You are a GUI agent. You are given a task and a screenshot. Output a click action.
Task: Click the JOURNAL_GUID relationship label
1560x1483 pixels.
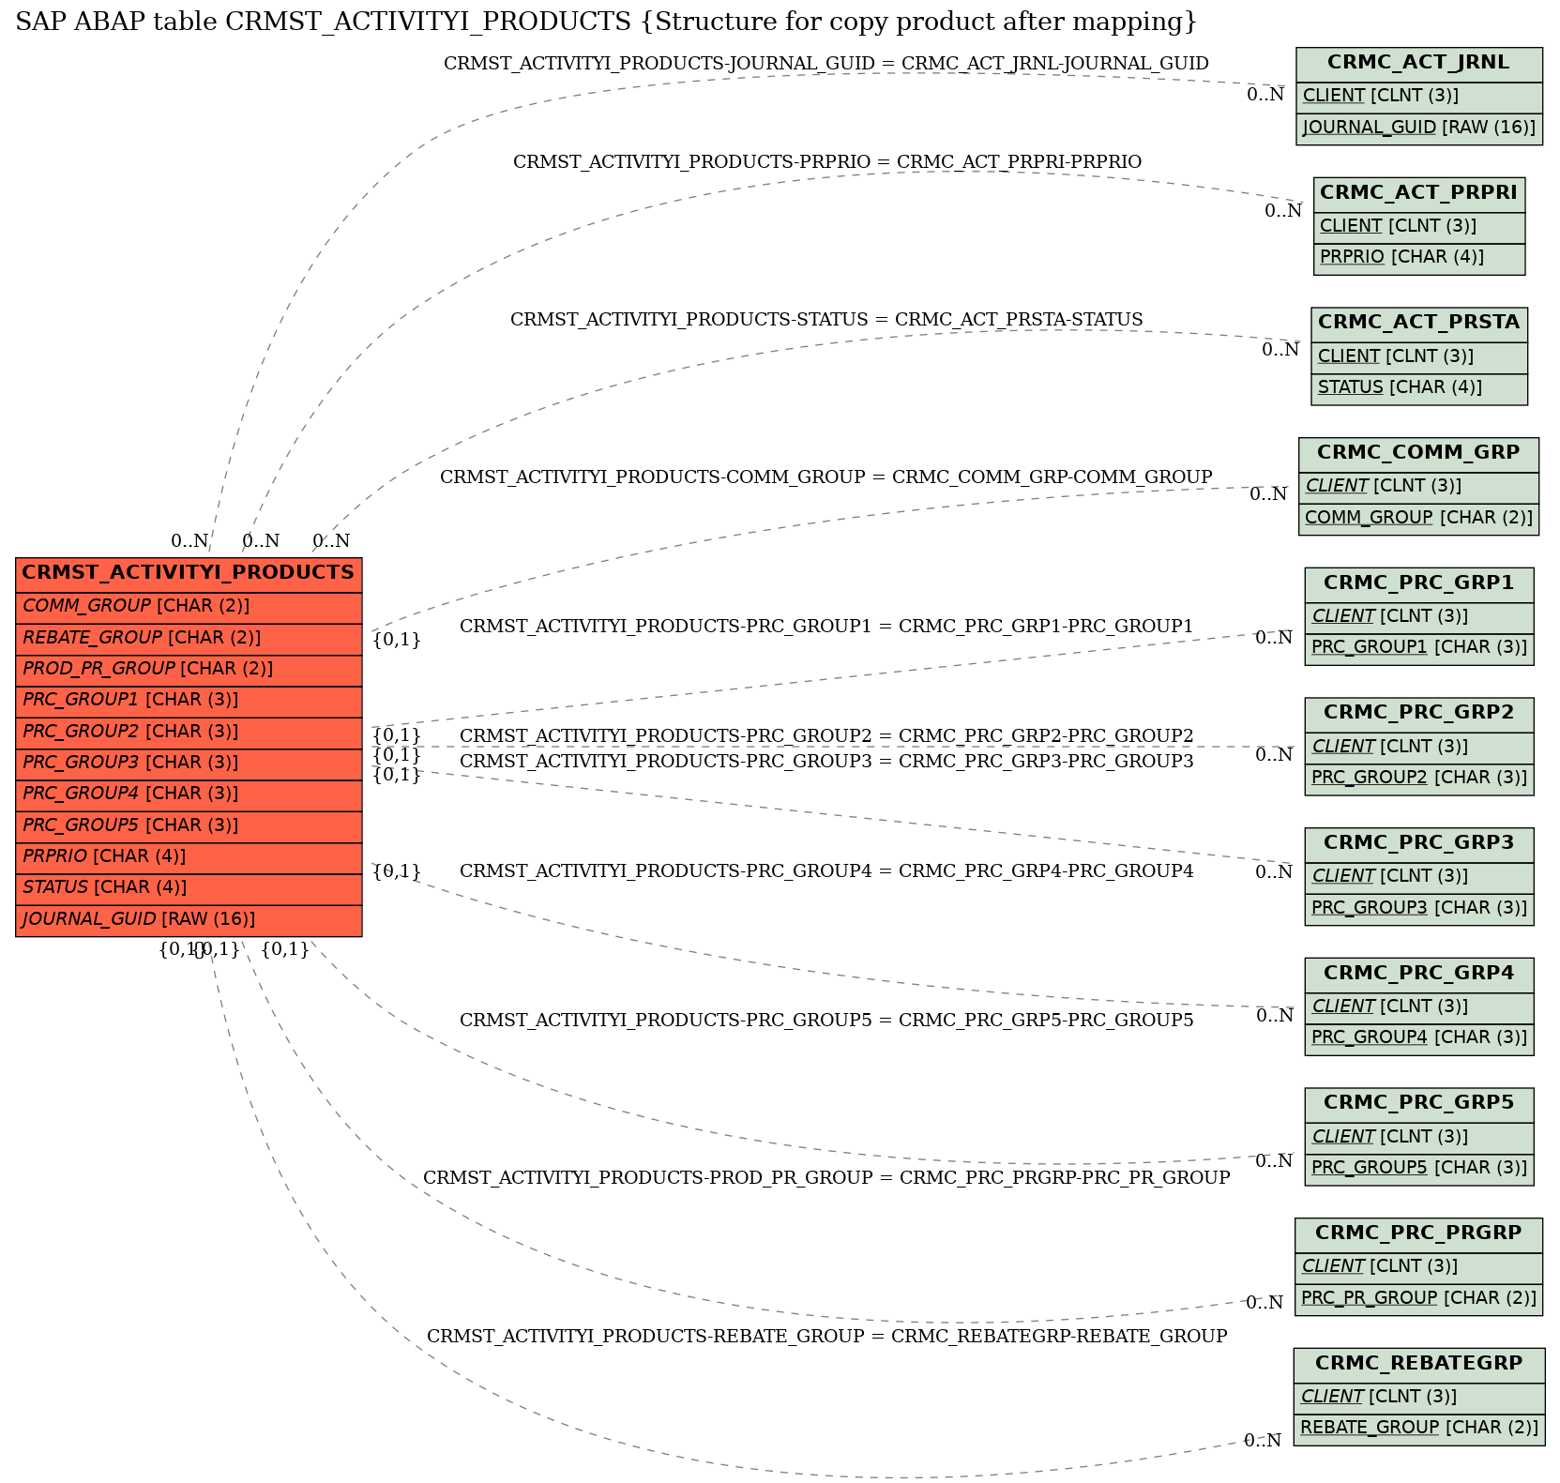(825, 64)
